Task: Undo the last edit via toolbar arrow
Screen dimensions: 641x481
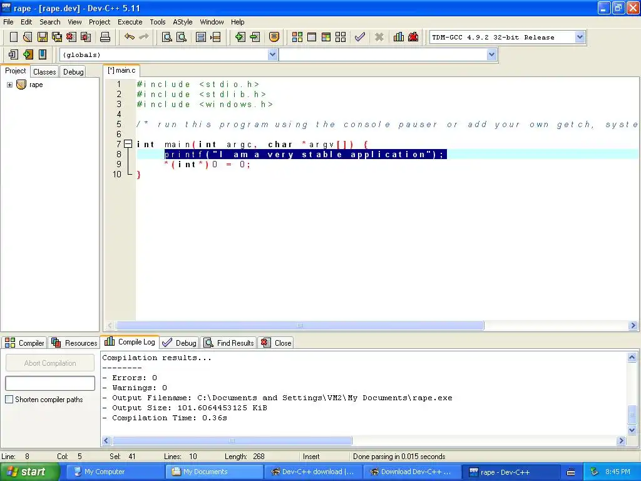Action: pyautogui.click(x=130, y=37)
